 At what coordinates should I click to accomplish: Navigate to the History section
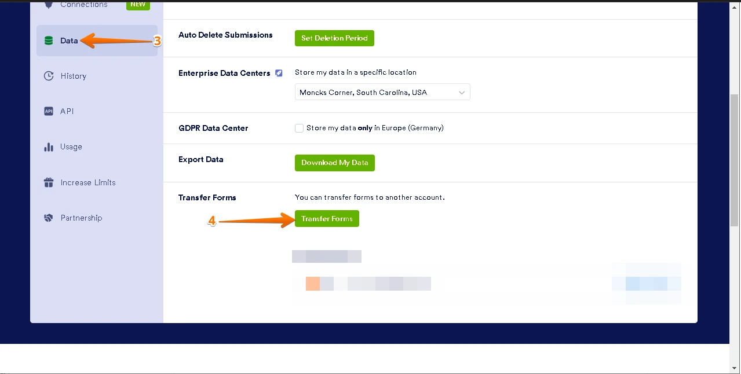(73, 76)
